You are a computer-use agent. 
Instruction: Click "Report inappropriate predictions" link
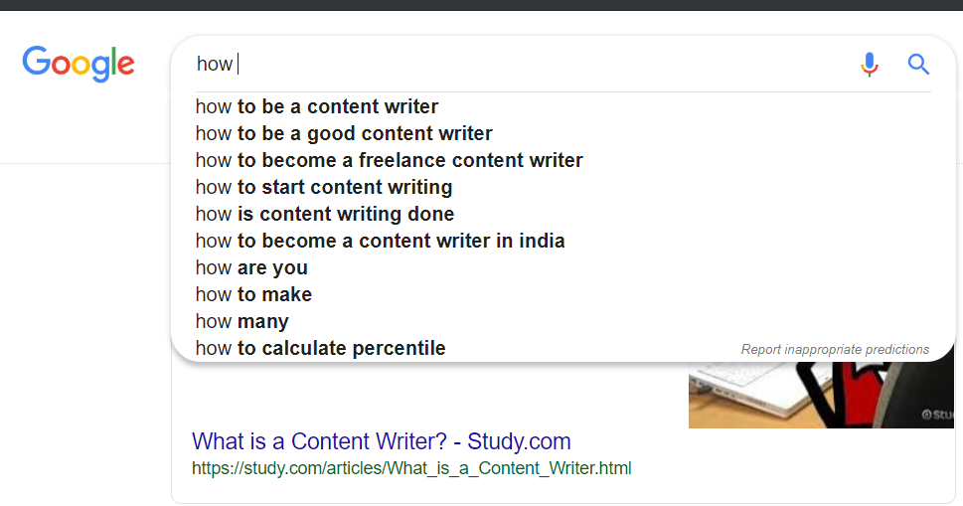point(835,350)
